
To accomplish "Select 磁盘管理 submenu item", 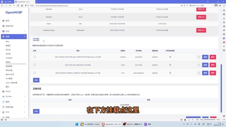I will [x=9, y=66].
